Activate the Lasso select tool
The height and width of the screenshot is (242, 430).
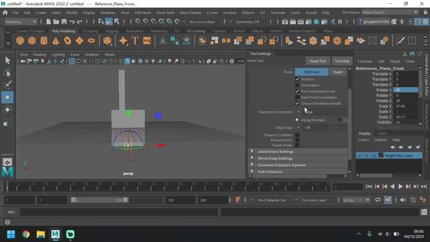pos(7,73)
